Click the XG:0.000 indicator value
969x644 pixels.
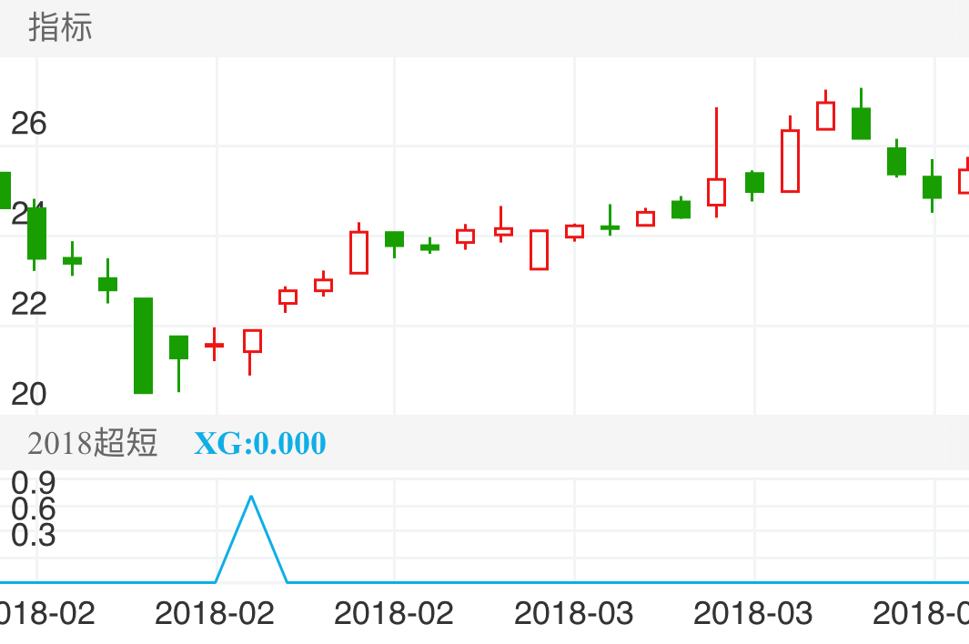tap(259, 443)
